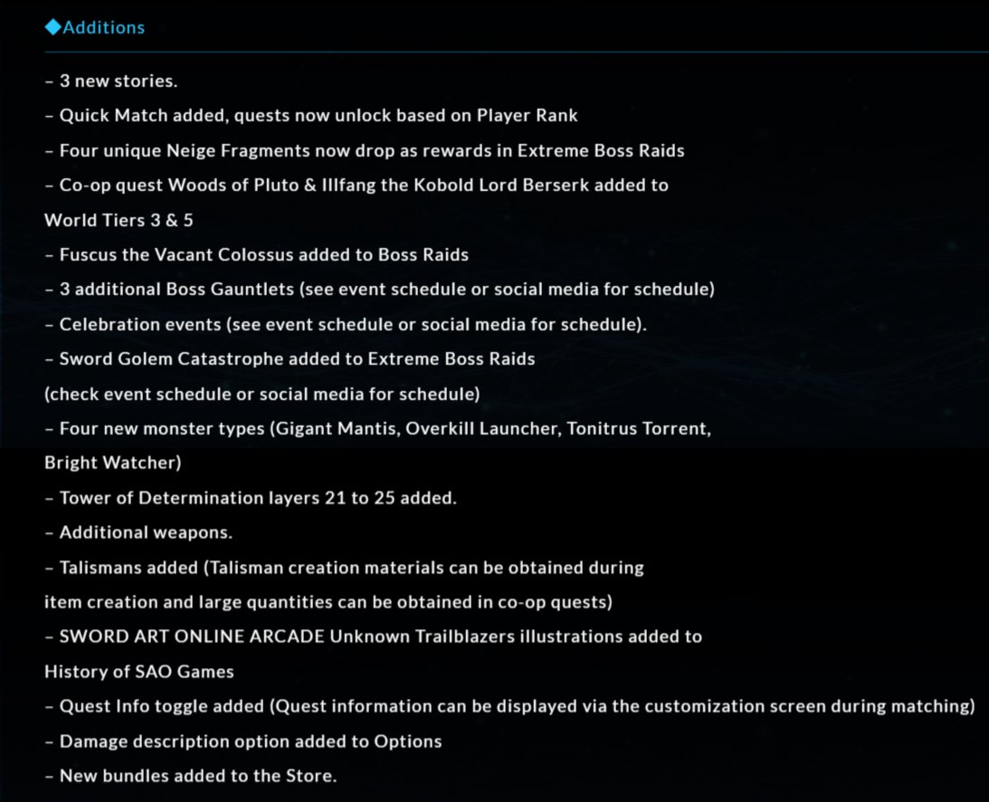Select the Talismans added entry

coord(345,568)
